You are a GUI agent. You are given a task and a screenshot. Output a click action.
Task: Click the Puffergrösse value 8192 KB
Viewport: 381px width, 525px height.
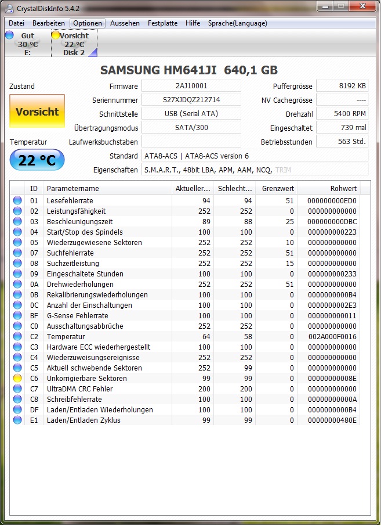click(343, 86)
